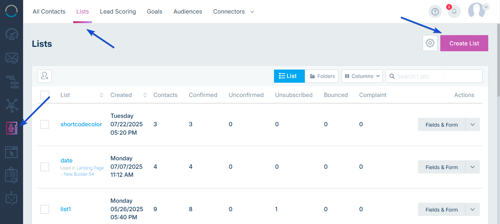Click the Actions column header
This screenshot has height=224, width=500.
(x=464, y=95)
